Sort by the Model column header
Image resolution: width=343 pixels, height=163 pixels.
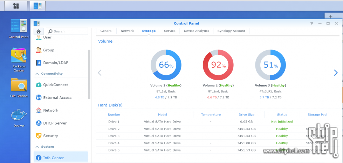pyautogui.click(x=163, y=114)
